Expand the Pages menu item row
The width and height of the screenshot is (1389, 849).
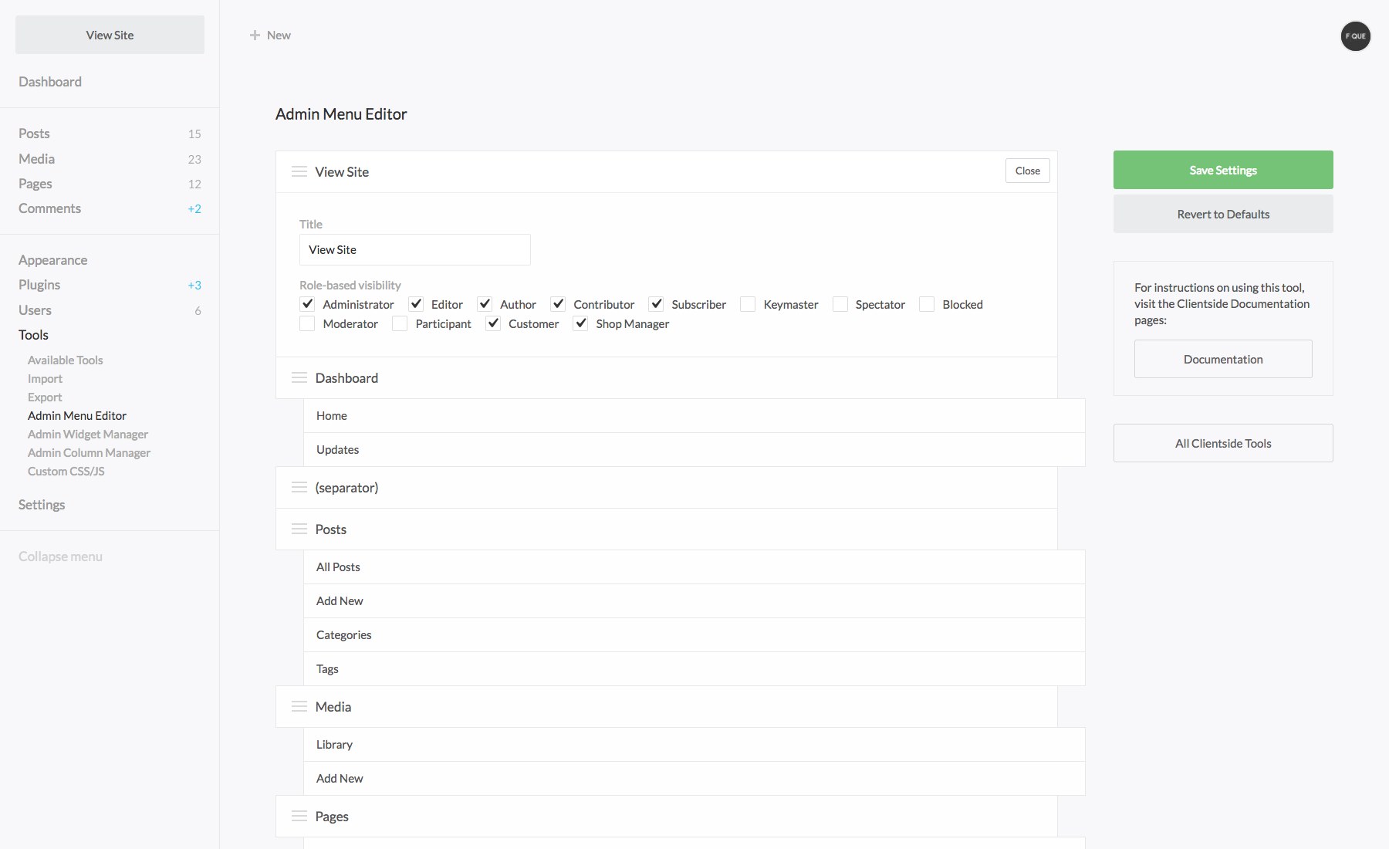[x=666, y=816]
